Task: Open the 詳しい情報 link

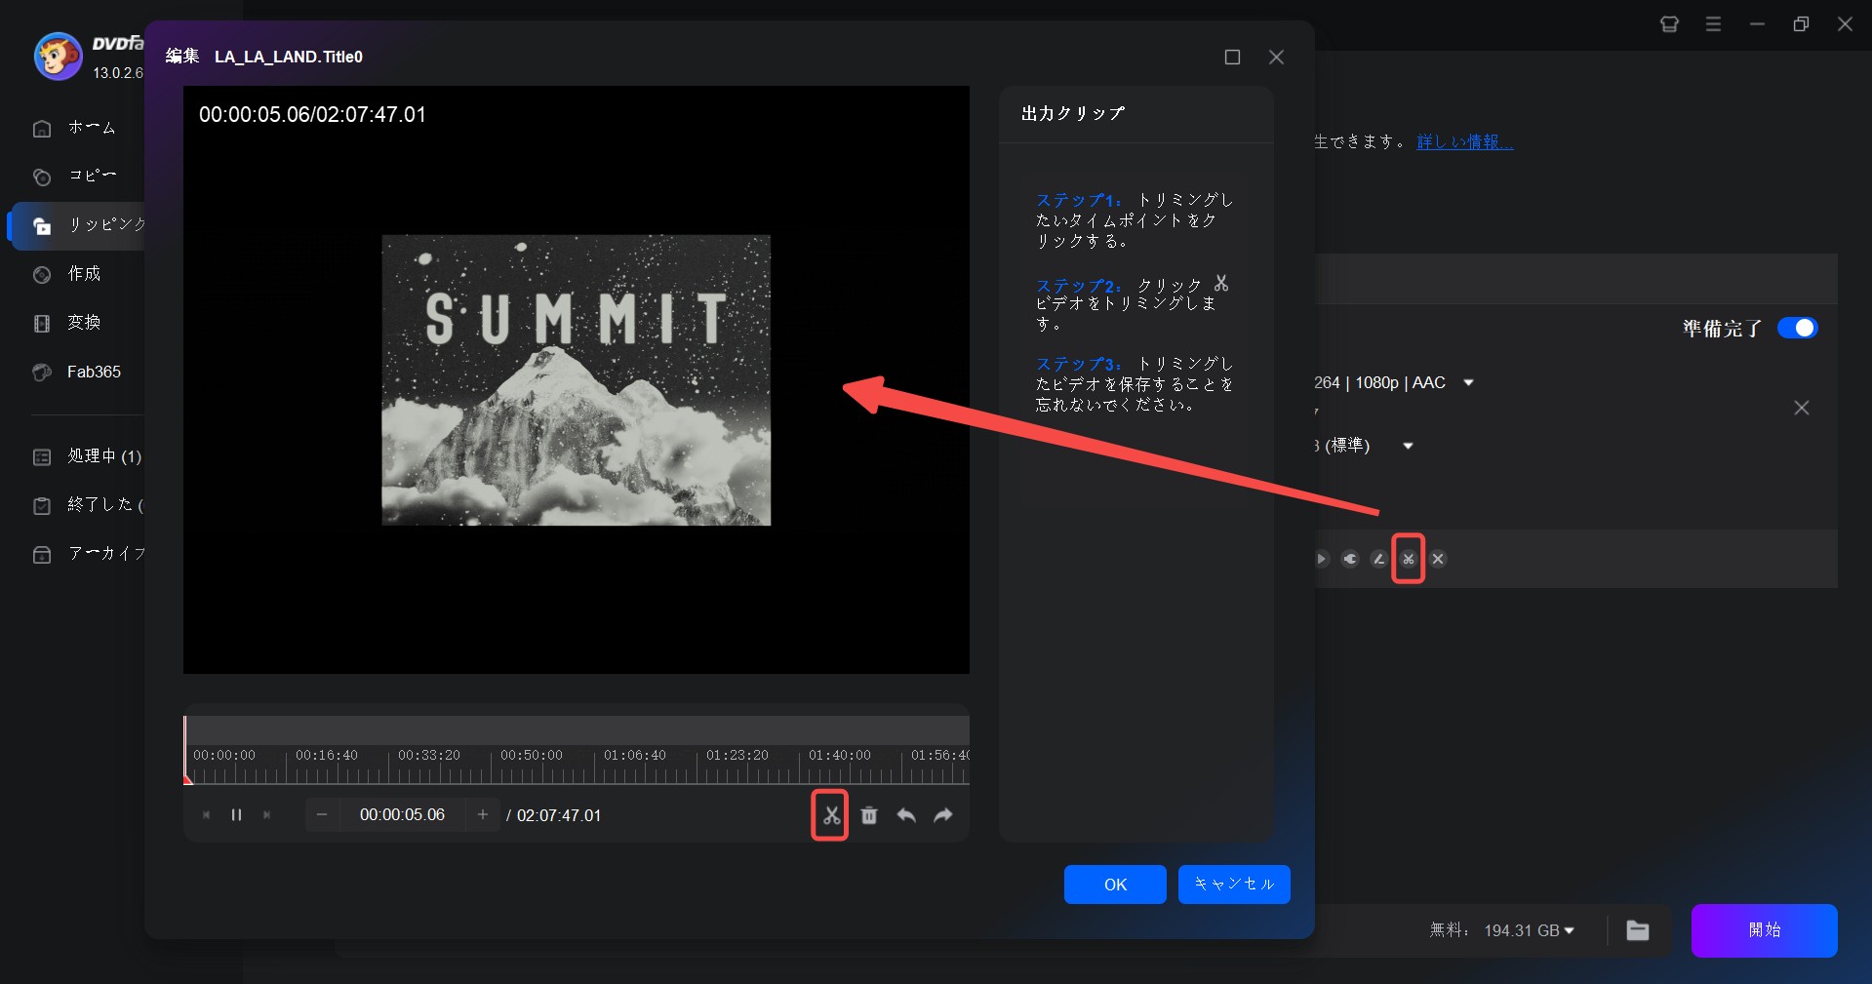Action: tap(1464, 142)
